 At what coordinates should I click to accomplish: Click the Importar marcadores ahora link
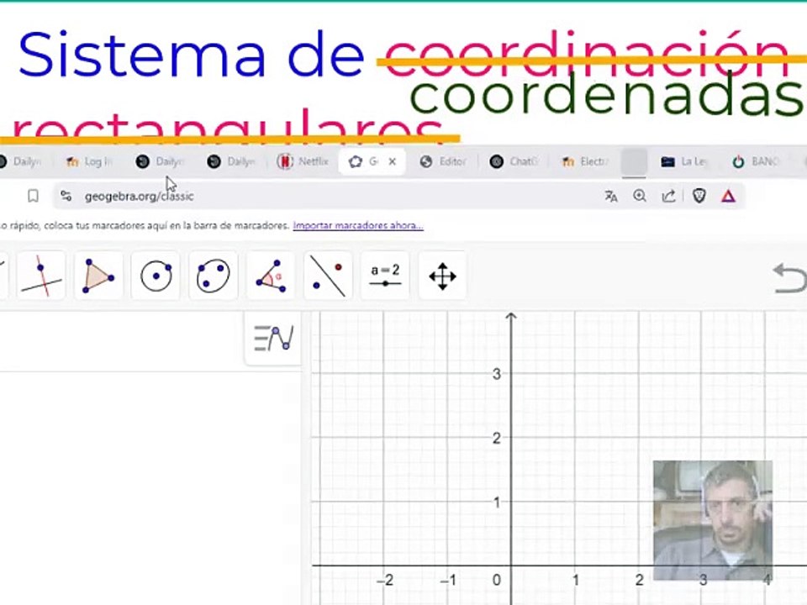[x=358, y=225]
